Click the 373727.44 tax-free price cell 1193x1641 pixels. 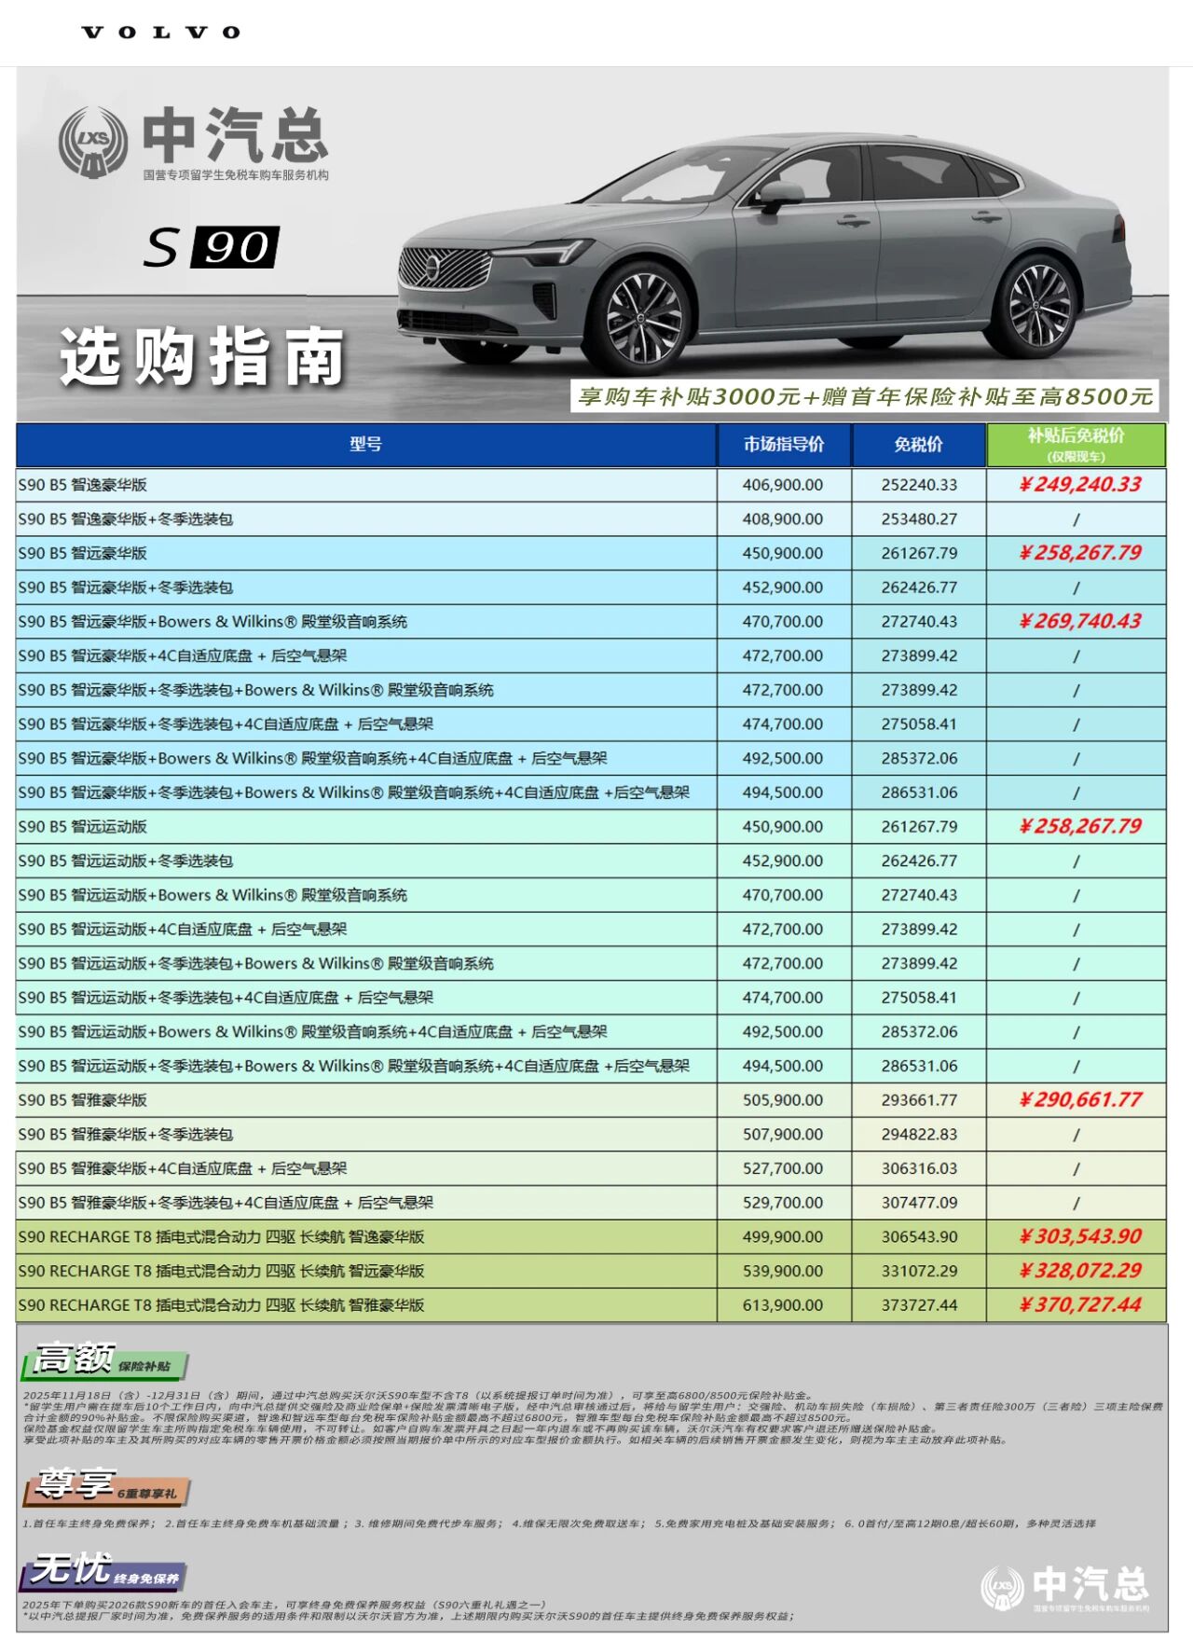click(x=919, y=1305)
